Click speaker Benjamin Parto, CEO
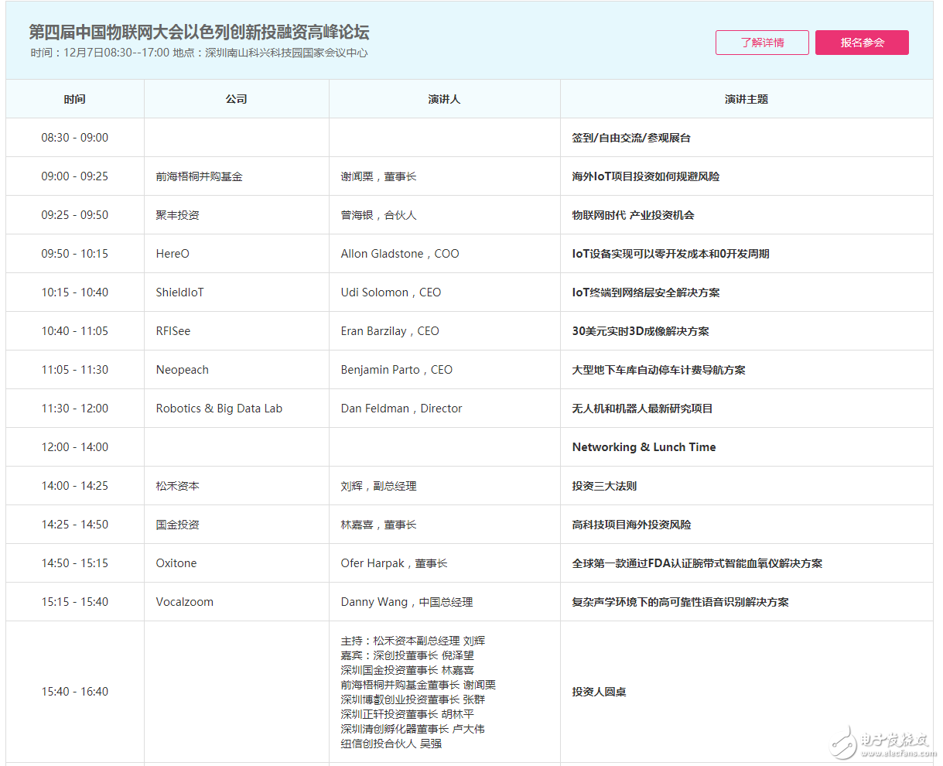Viewport: 943px width, 766px height. (x=397, y=370)
